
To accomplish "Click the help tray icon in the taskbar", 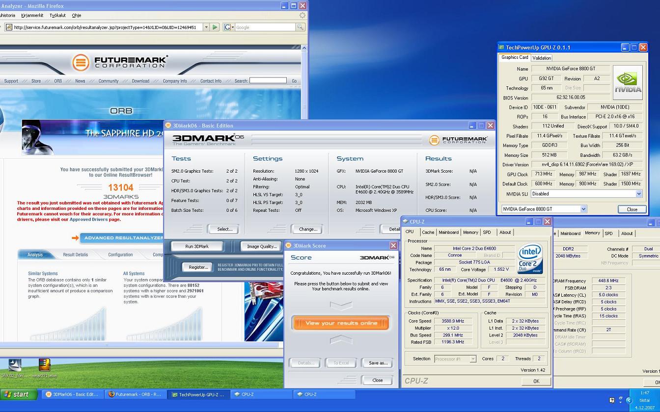I will coord(612,400).
